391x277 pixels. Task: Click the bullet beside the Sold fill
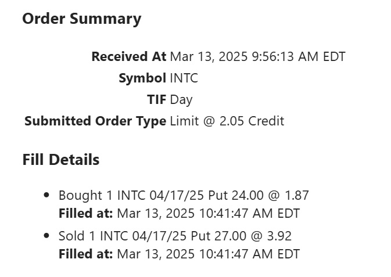coord(47,236)
